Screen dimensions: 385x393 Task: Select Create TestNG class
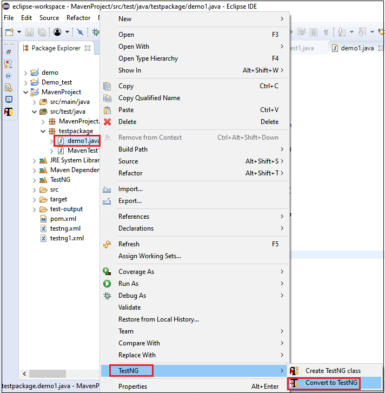tap(333, 371)
